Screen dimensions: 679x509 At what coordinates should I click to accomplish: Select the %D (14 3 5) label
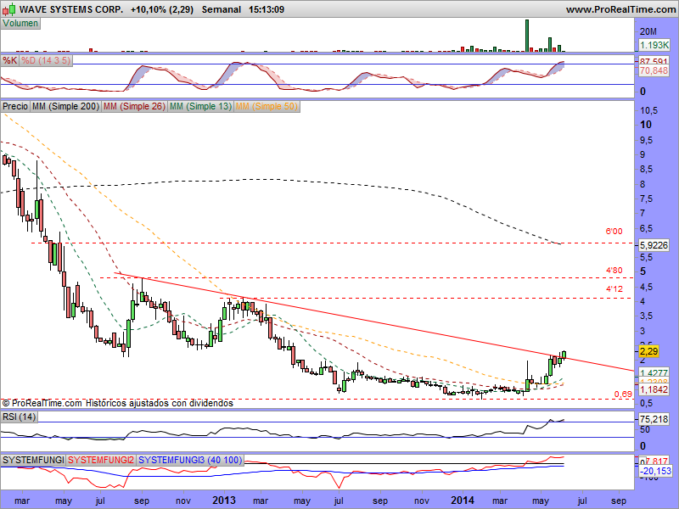(x=46, y=60)
